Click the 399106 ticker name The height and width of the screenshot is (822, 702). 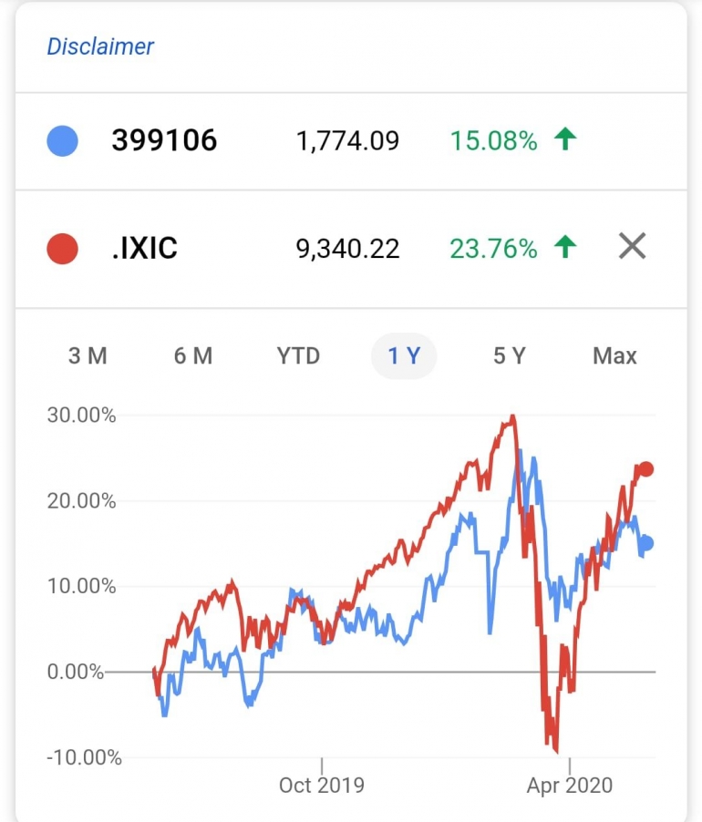click(164, 141)
